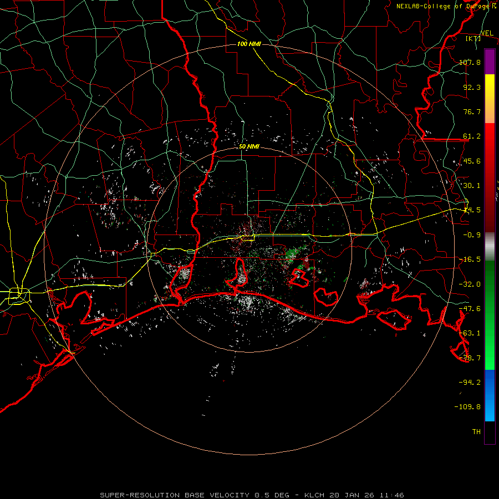Screen dimensions: 499x499
Task: Click the 92.3 velocity scale value
Action: click(472, 87)
